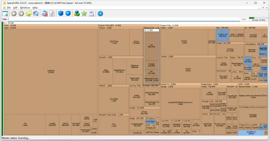This screenshot has width=270, height=141.
Task: Go back with the left arrow
Action: [14, 13]
